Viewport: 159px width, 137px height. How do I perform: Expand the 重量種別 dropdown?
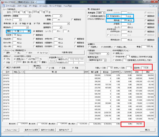pos(61,27)
